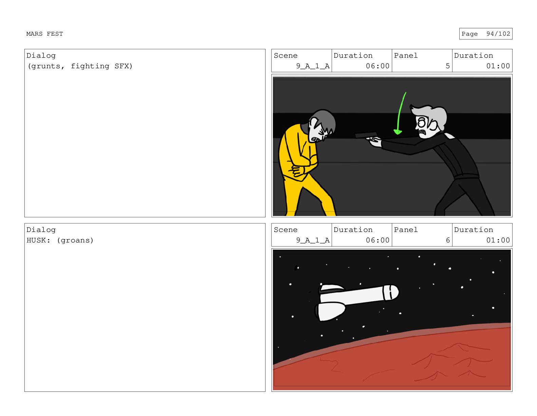Click the Panel label in the panel 6 header
The image size is (537, 416).
pyautogui.click(x=406, y=230)
